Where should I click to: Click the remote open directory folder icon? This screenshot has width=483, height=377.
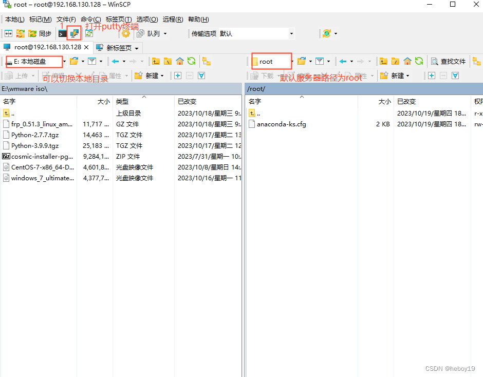click(302, 61)
